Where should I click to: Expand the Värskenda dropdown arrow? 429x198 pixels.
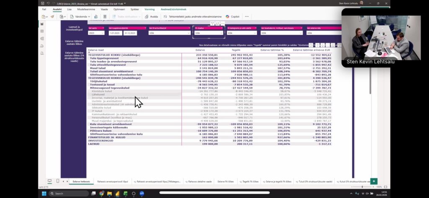(90, 17)
